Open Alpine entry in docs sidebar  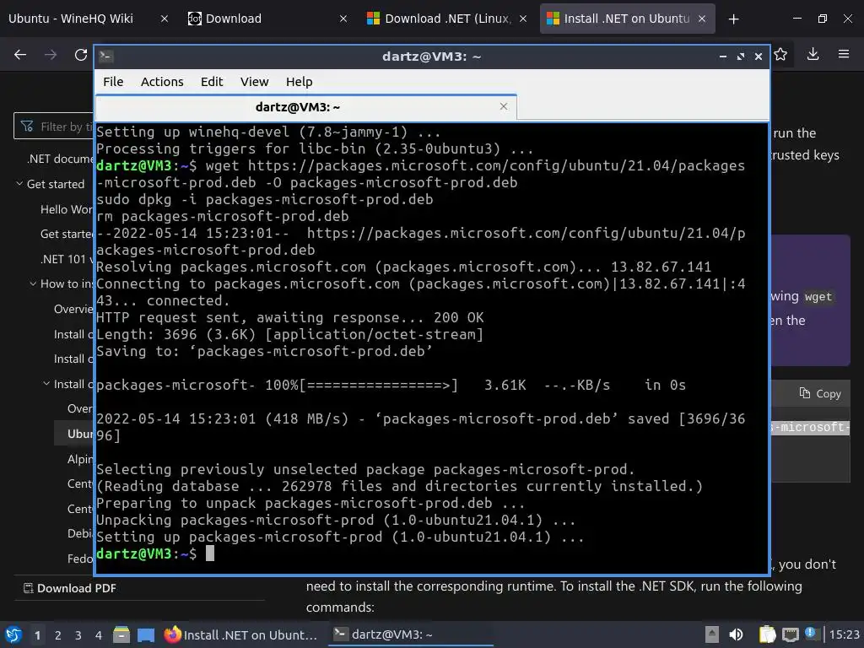80,459
